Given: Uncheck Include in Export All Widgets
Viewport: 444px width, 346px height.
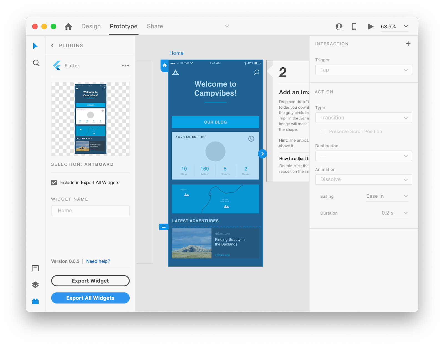Looking at the screenshot, I should tap(54, 182).
